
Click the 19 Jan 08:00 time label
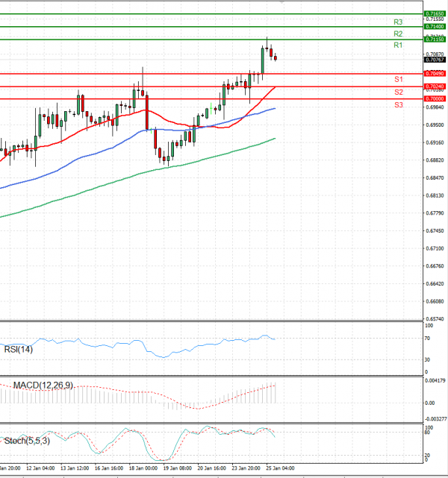pos(178,468)
